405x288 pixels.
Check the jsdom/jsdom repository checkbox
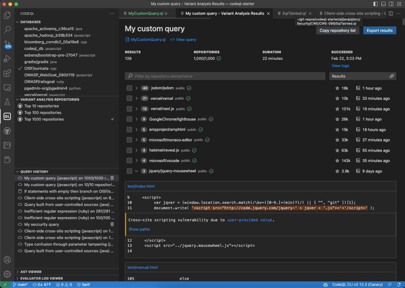(129, 88)
